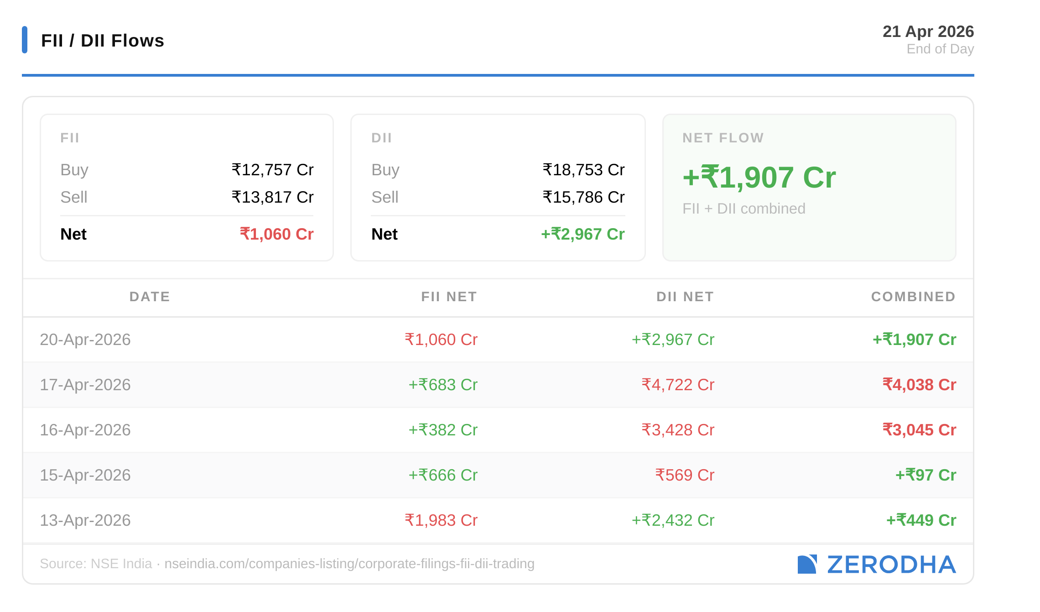Select the DII NET column header
This screenshot has height=612, width=1040.
[685, 297]
